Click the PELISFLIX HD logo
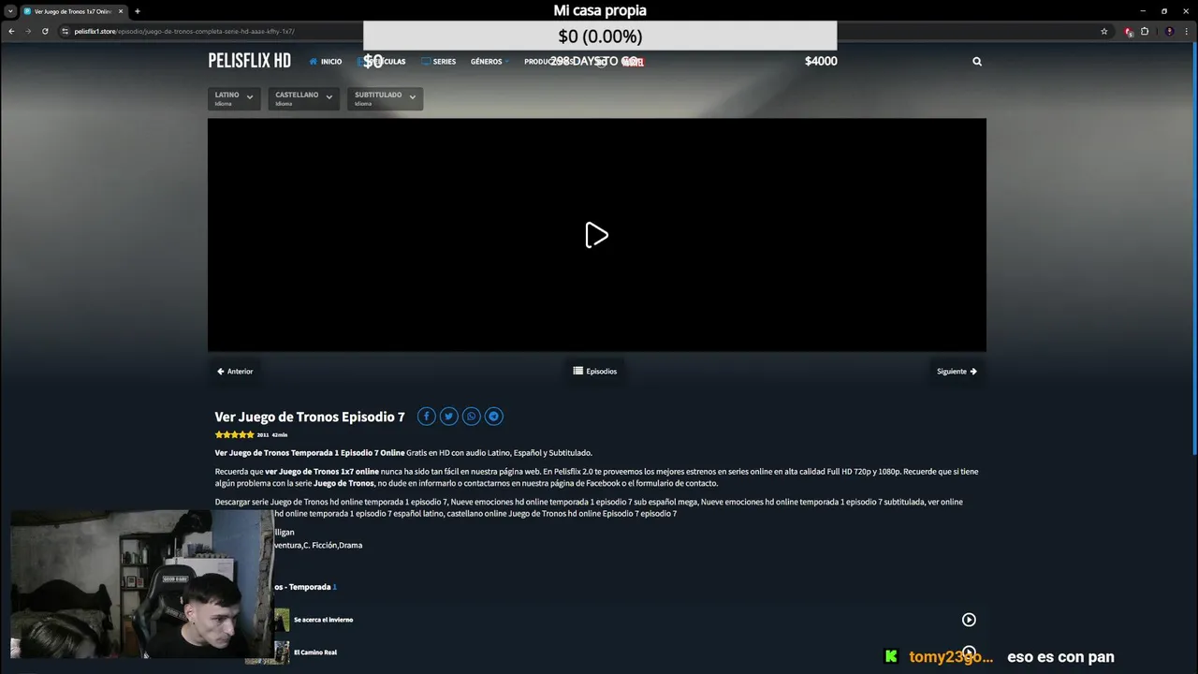The height and width of the screenshot is (674, 1198). tap(249, 61)
